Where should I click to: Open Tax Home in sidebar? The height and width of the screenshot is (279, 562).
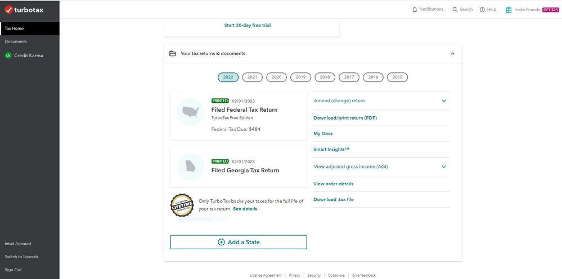coord(30,29)
